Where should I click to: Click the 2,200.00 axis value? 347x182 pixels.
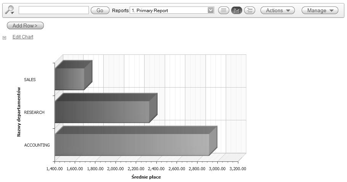(136, 169)
